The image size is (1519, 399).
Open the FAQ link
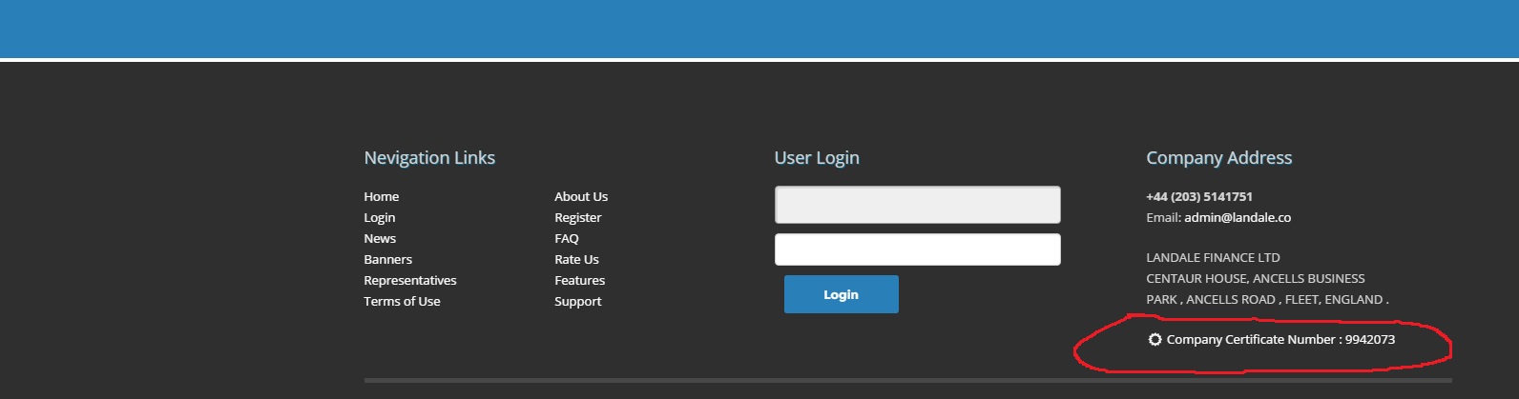click(x=566, y=238)
